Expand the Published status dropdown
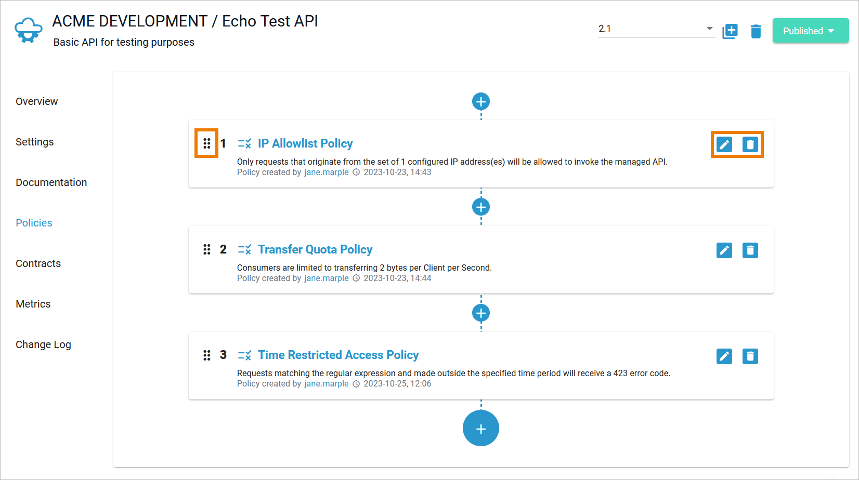The image size is (859, 480). coord(810,31)
